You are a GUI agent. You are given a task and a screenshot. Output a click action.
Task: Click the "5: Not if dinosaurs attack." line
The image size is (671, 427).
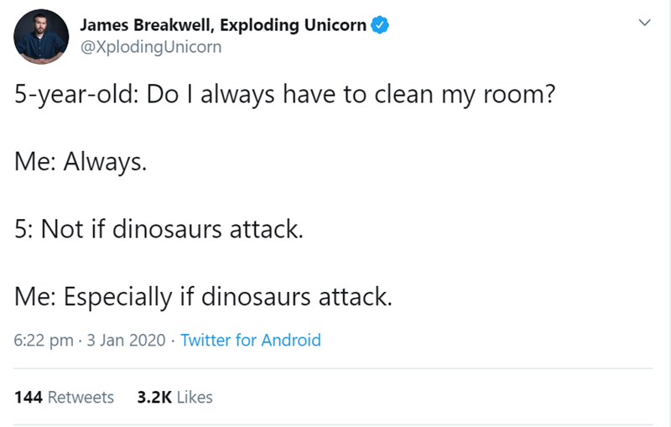[159, 229]
